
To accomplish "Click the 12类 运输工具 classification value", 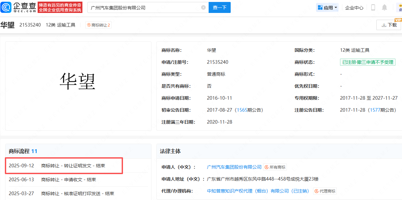I will 355,50.
